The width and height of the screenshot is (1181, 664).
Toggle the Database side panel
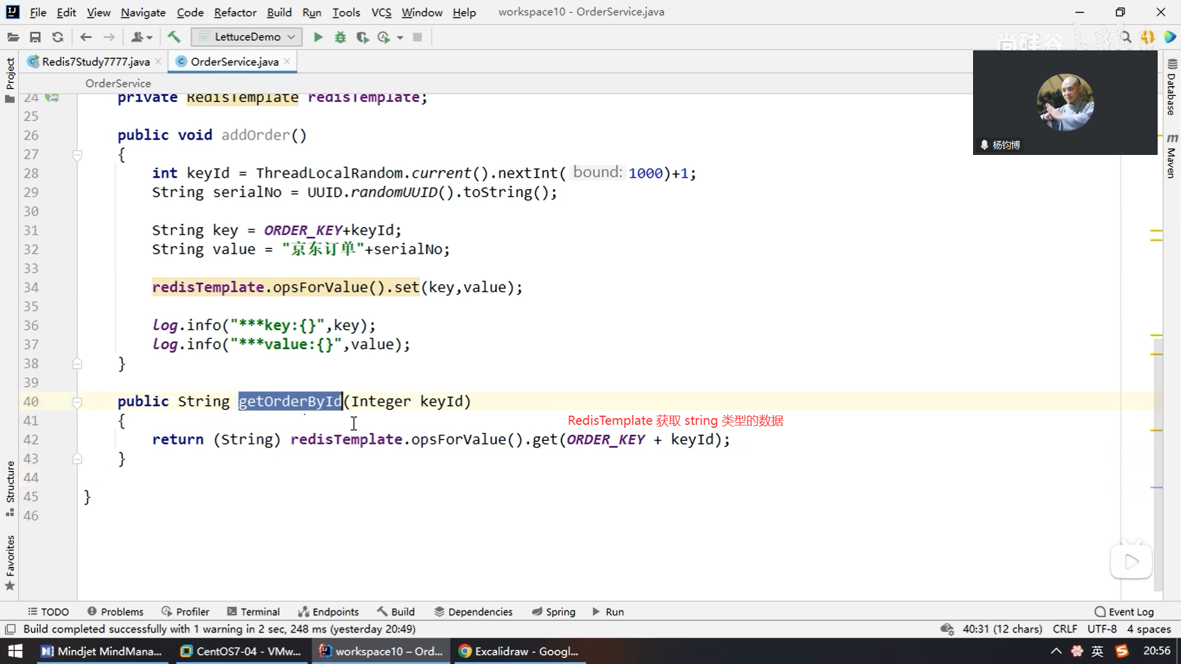1172,89
